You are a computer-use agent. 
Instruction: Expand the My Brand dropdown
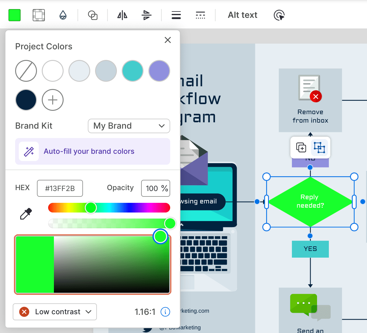(x=129, y=126)
